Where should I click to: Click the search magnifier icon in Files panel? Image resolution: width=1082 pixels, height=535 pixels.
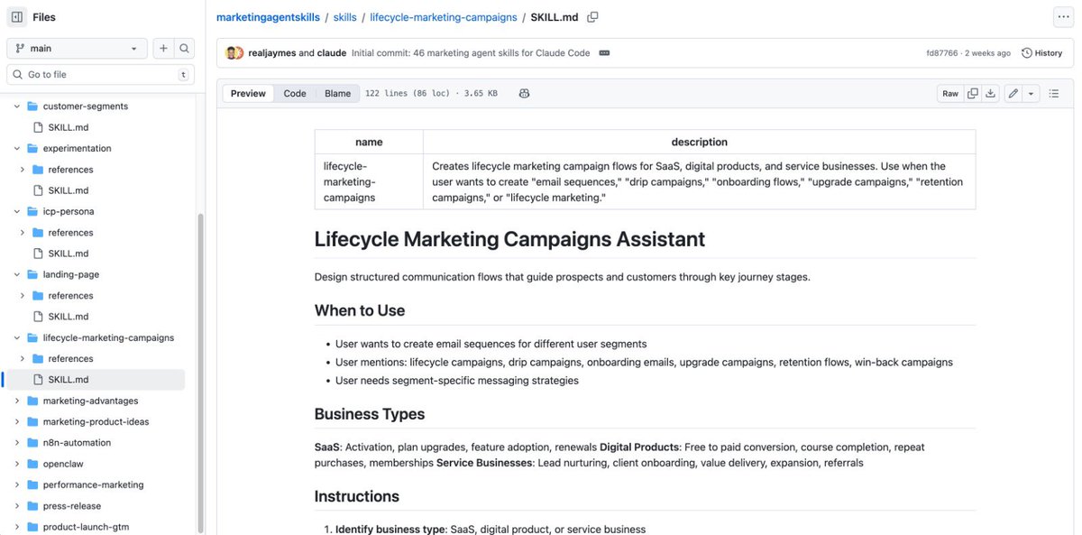[x=184, y=49]
